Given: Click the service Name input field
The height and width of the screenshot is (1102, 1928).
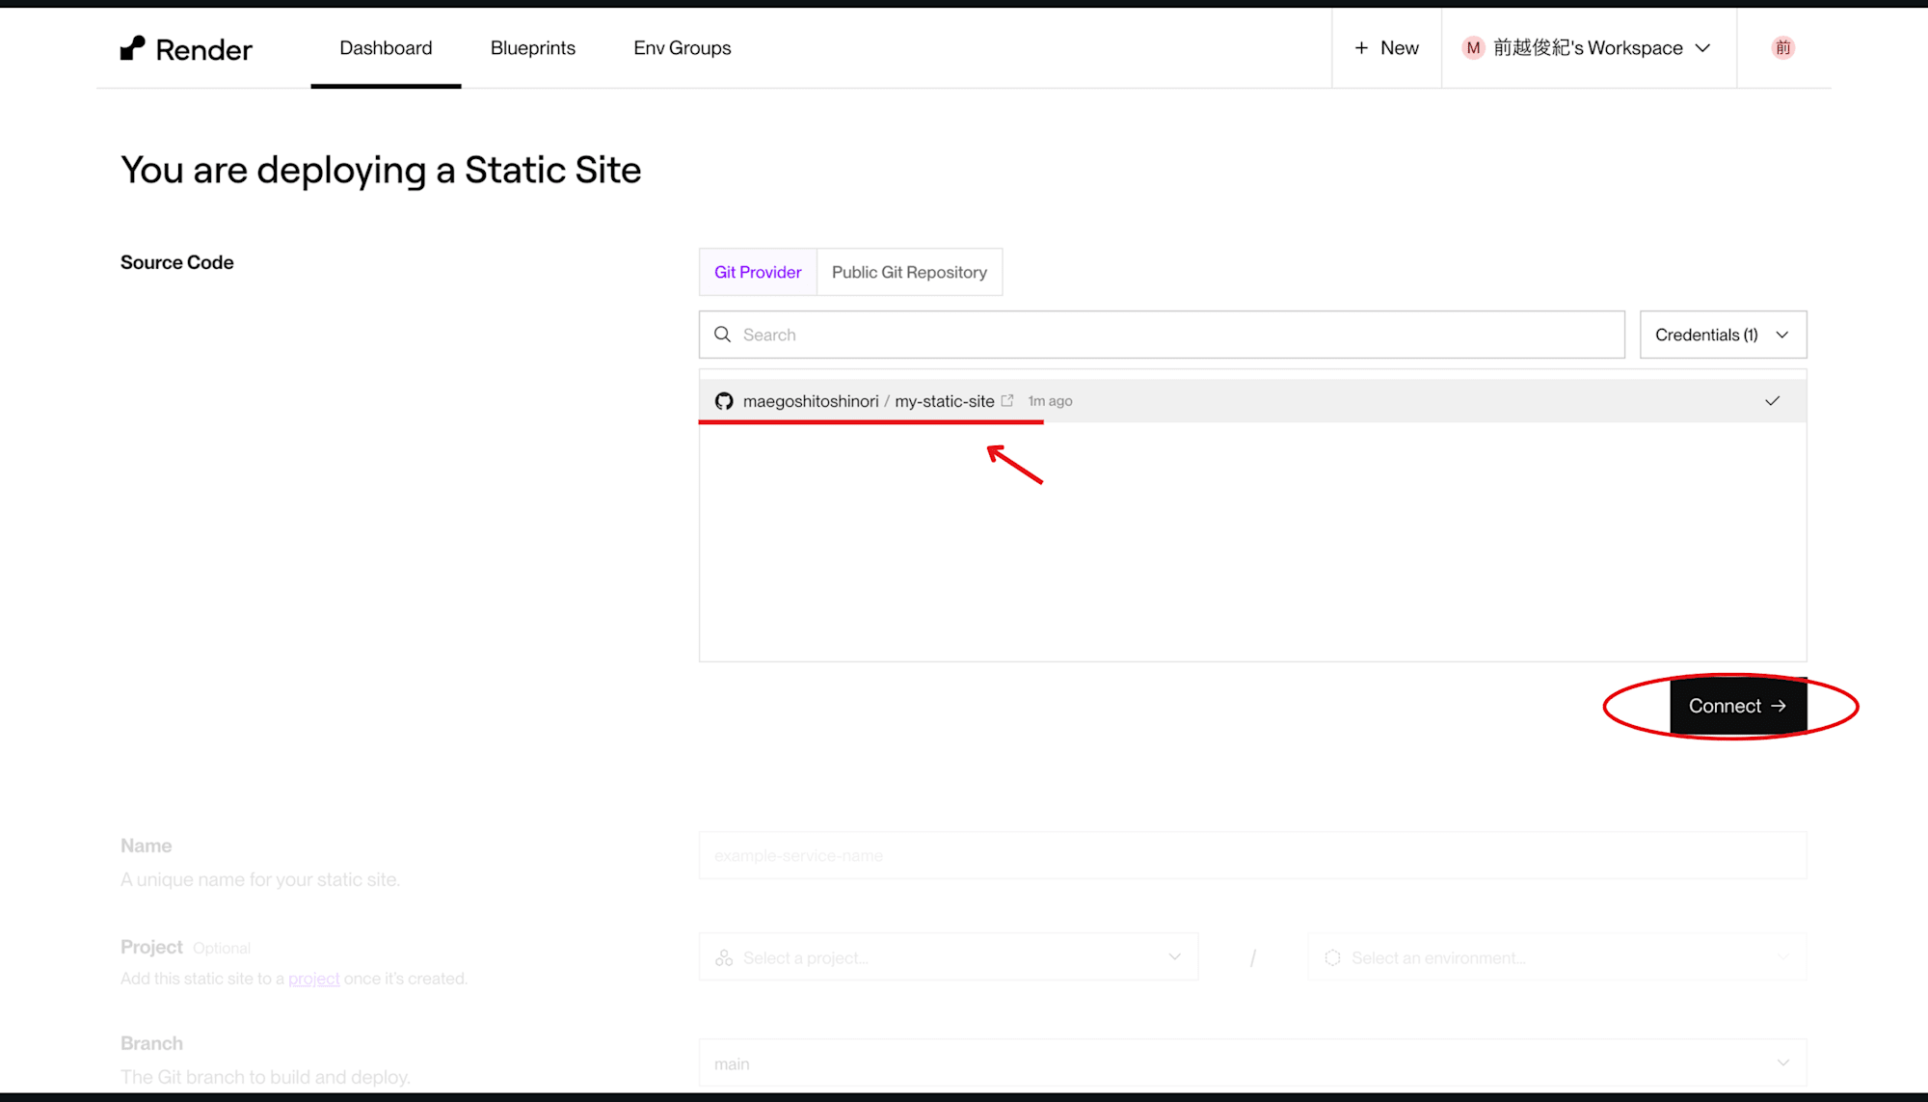Looking at the screenshot, I should [x=1252, y=855].
